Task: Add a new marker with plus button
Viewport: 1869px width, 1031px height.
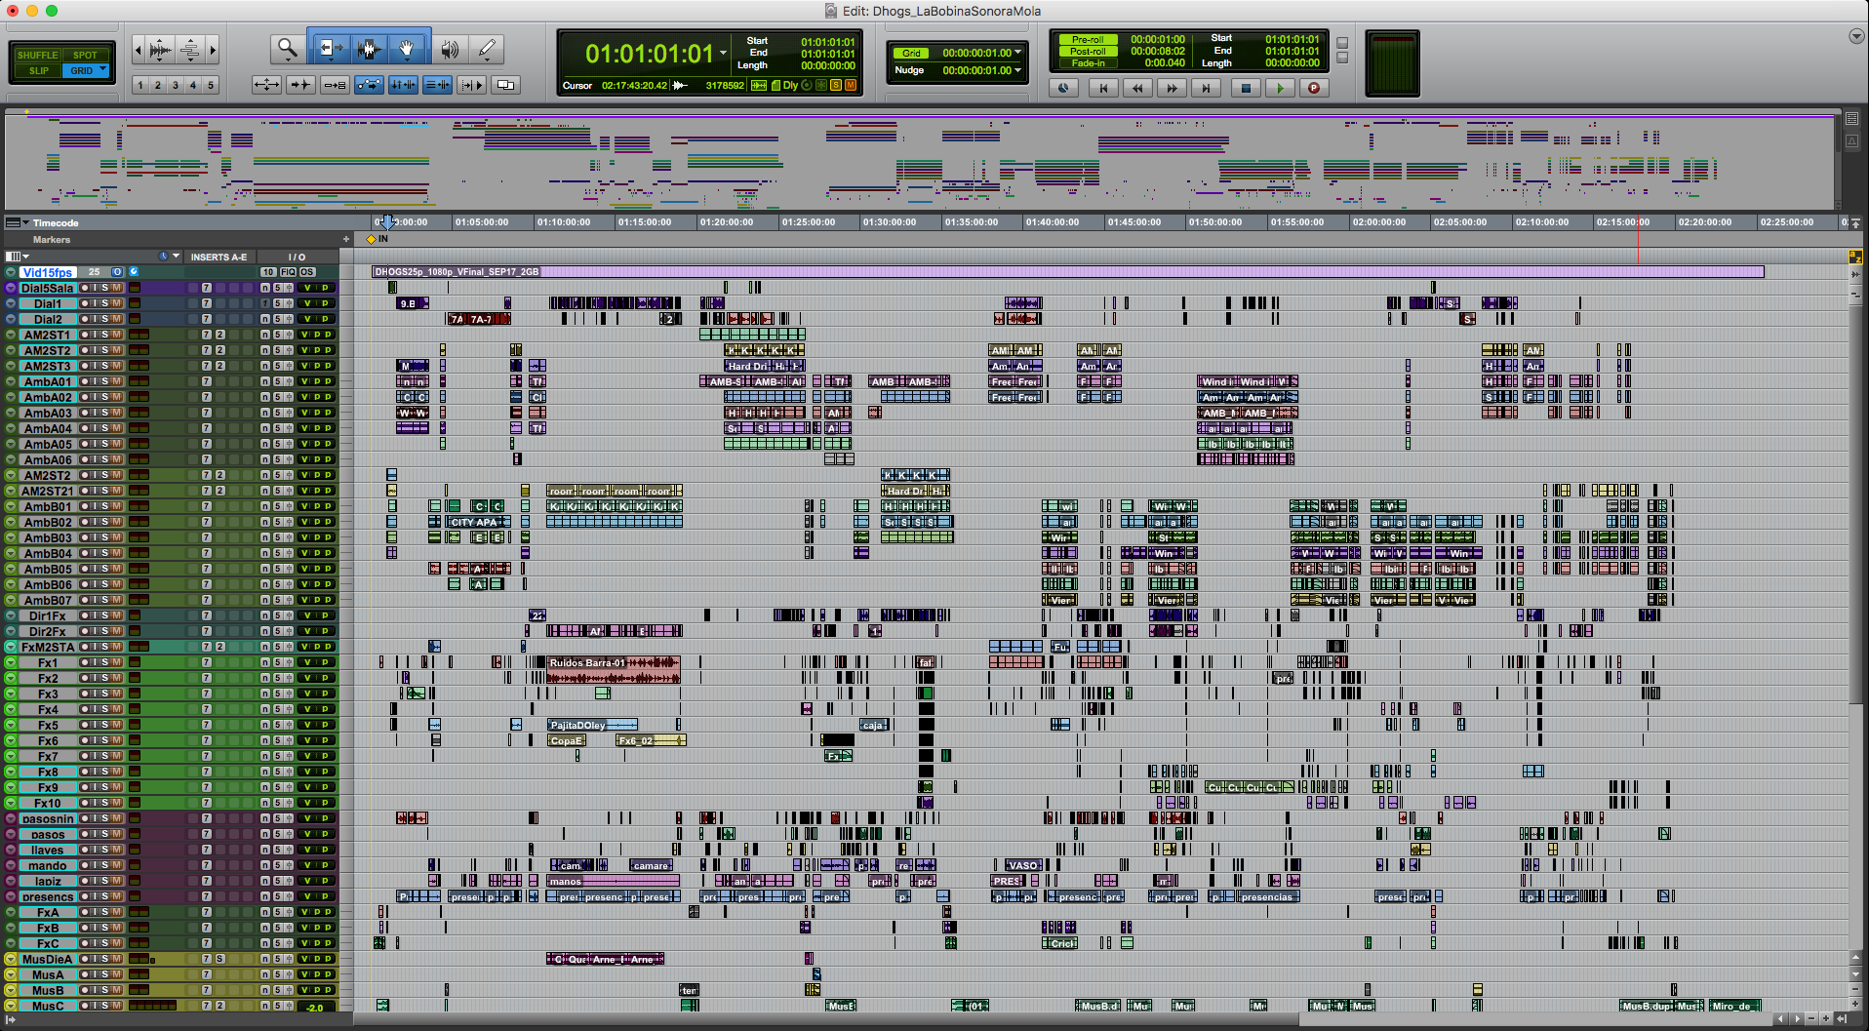Action: click(346, 239)
